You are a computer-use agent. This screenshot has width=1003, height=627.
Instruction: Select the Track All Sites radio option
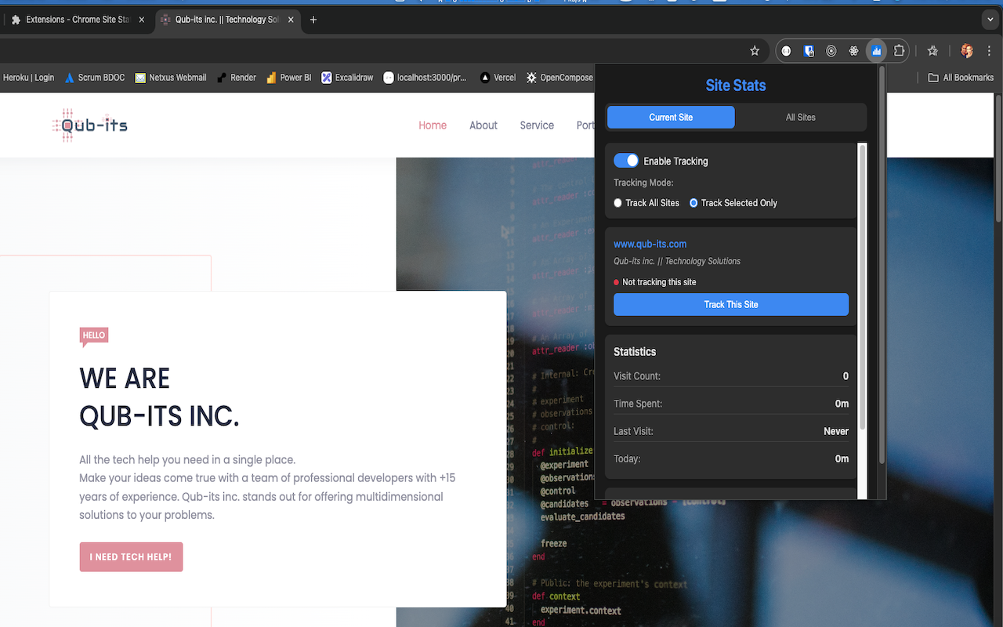618,203
